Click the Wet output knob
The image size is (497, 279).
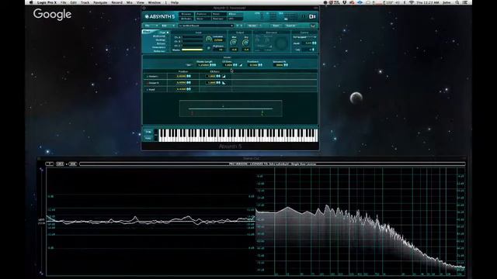[234, 42]
